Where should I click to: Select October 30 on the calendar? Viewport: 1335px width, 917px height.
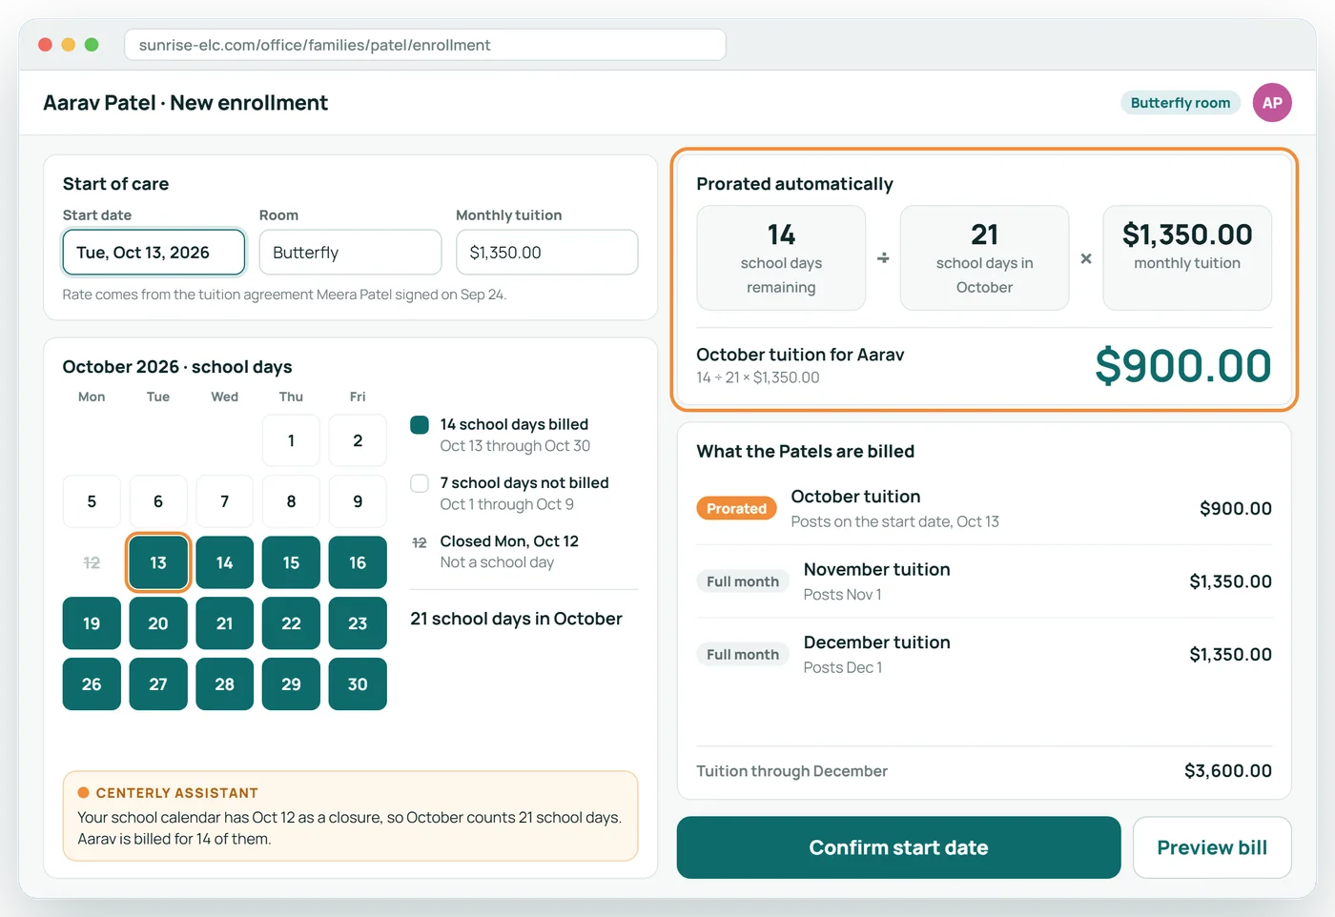pyautogui.click(x=358, y=684)
